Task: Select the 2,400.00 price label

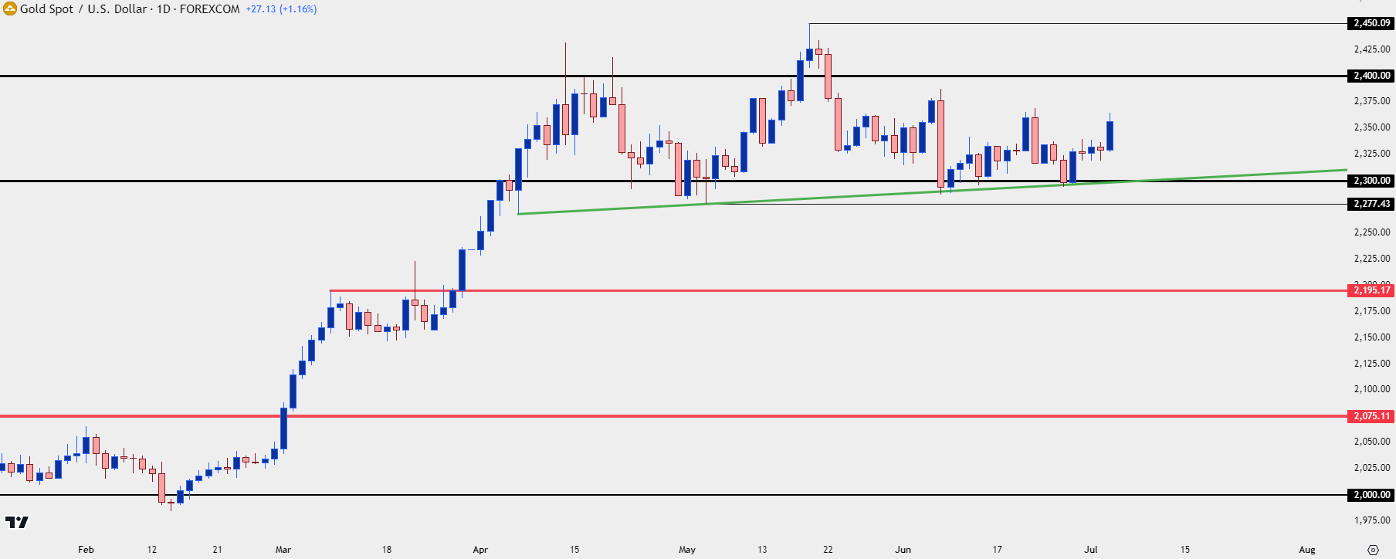Action: coord(1371,76)
